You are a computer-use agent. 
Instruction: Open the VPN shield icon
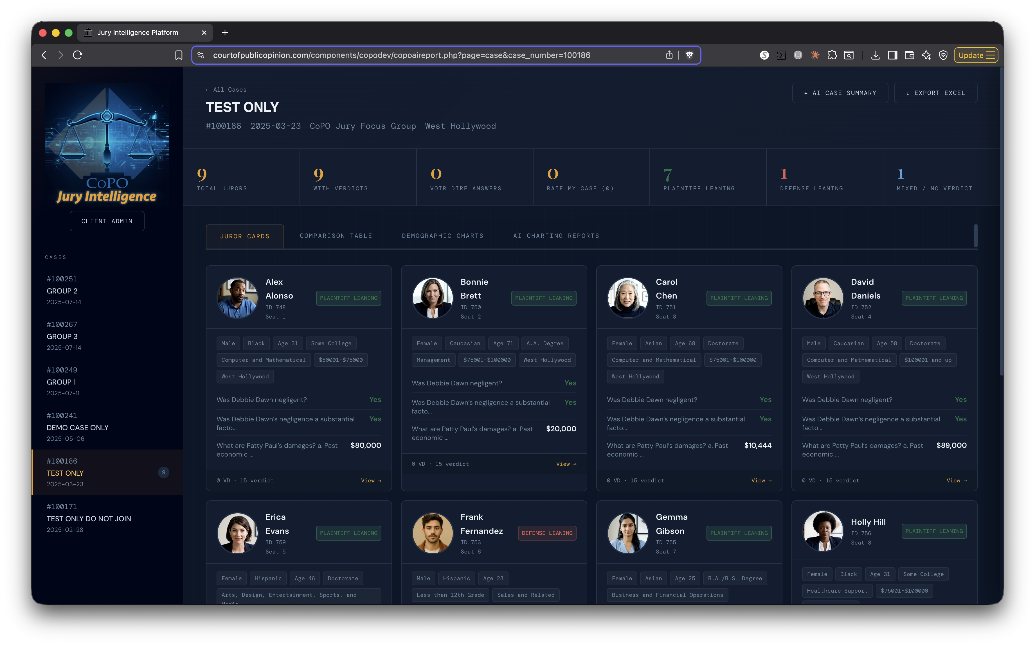(943, 55)
